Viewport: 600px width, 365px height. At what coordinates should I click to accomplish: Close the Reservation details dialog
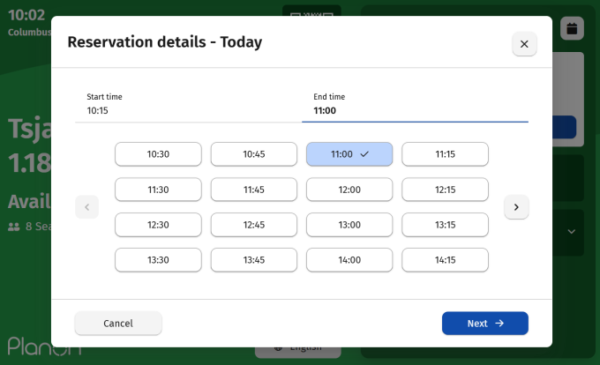pos(524,43)
